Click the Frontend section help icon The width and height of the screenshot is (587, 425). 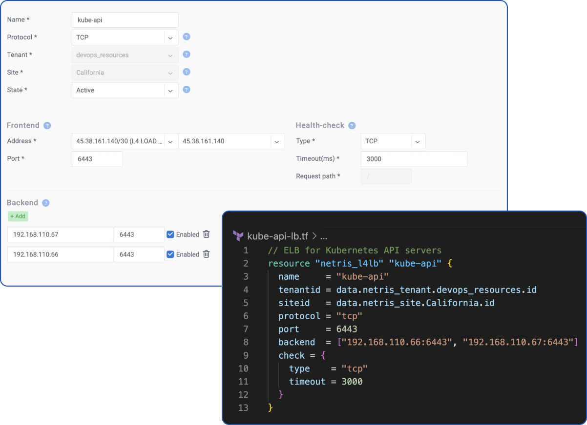tap(47, 125)
